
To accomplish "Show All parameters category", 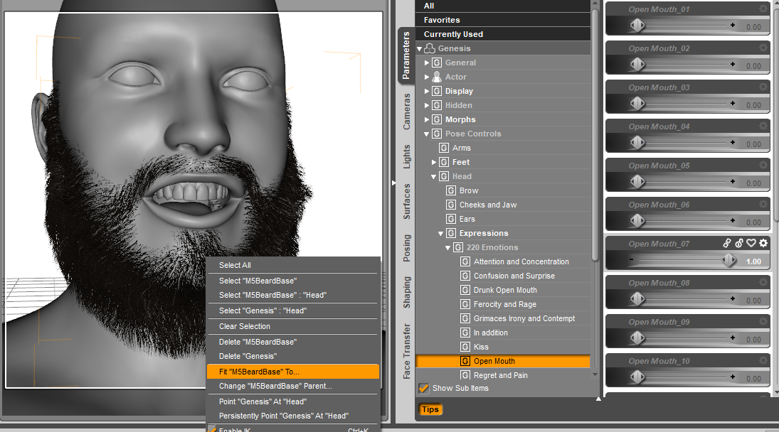I will [x=503, y=6].
